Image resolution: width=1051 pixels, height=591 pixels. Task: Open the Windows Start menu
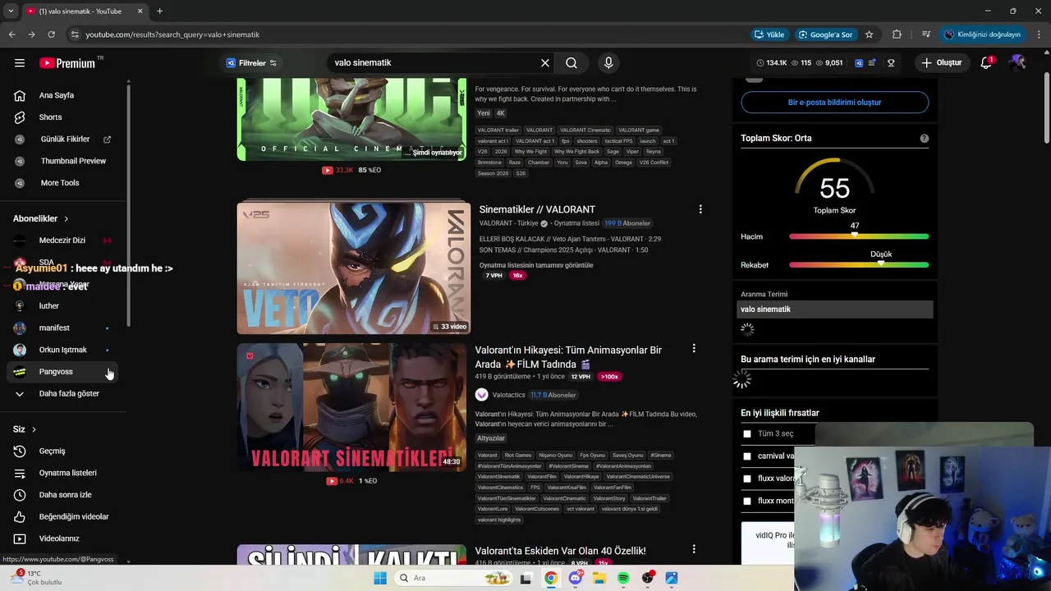[x=379, y=578]
